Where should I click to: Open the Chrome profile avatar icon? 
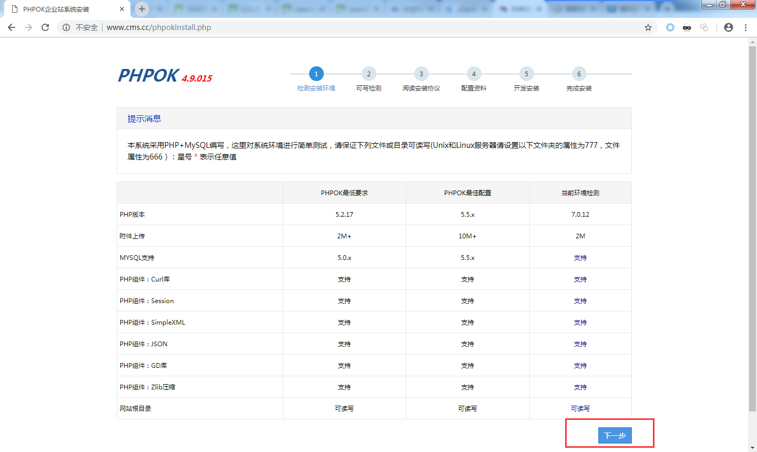click(x=729, y=27)
